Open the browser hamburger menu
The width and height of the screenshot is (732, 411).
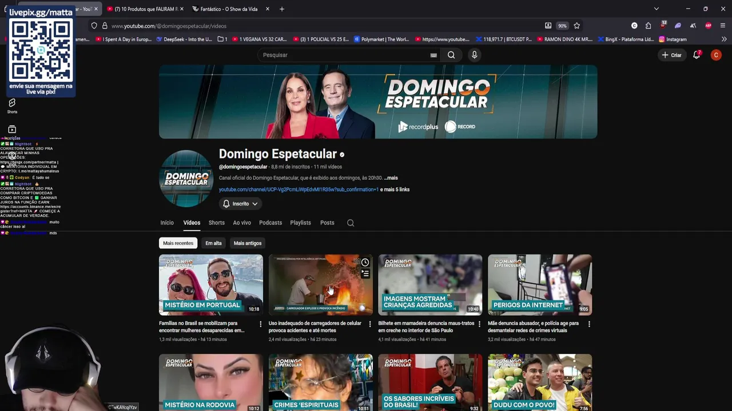723,26
